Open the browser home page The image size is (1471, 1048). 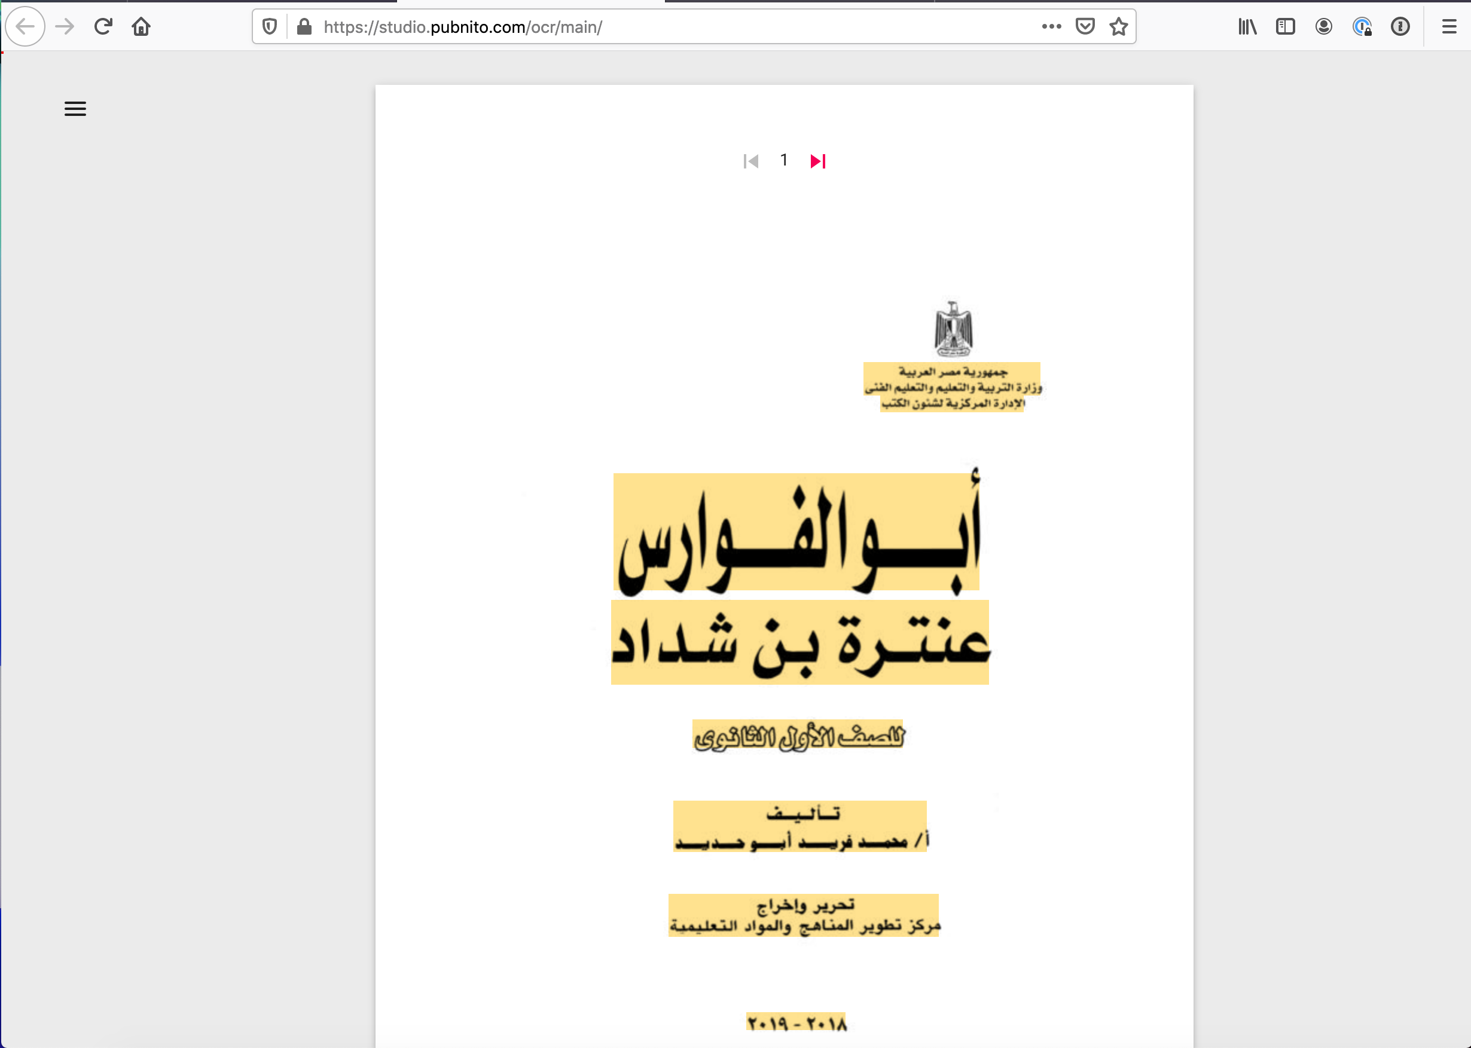[x=141, y=26]
